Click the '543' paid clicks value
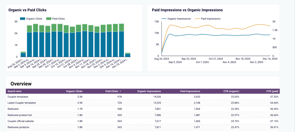 coord(120,127)
